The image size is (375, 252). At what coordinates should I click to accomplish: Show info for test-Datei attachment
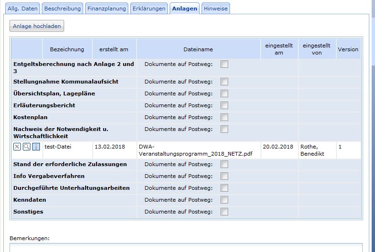[x=36, y=147]
